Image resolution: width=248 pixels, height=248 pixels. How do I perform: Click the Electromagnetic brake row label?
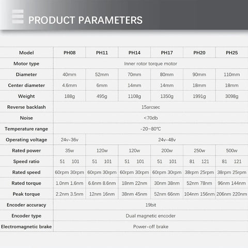click(x=26, y=227)
